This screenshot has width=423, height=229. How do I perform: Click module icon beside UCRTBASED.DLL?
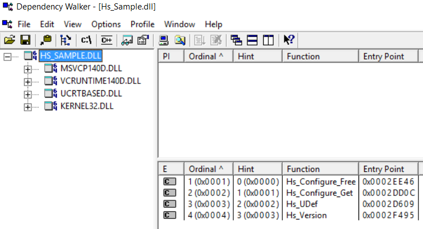[x=50, y=94]
